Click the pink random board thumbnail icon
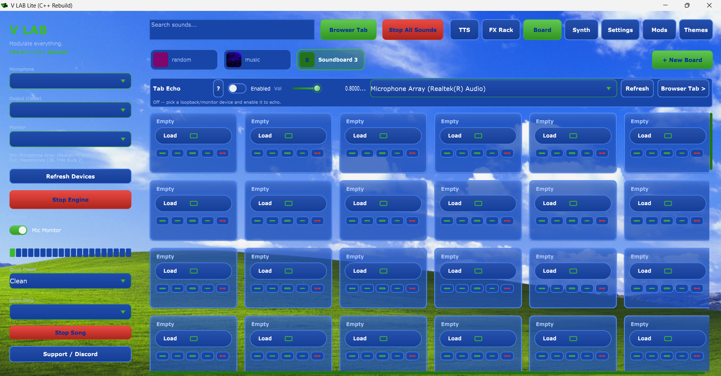Viewport: 721px width, 376px height. (161, 60)
